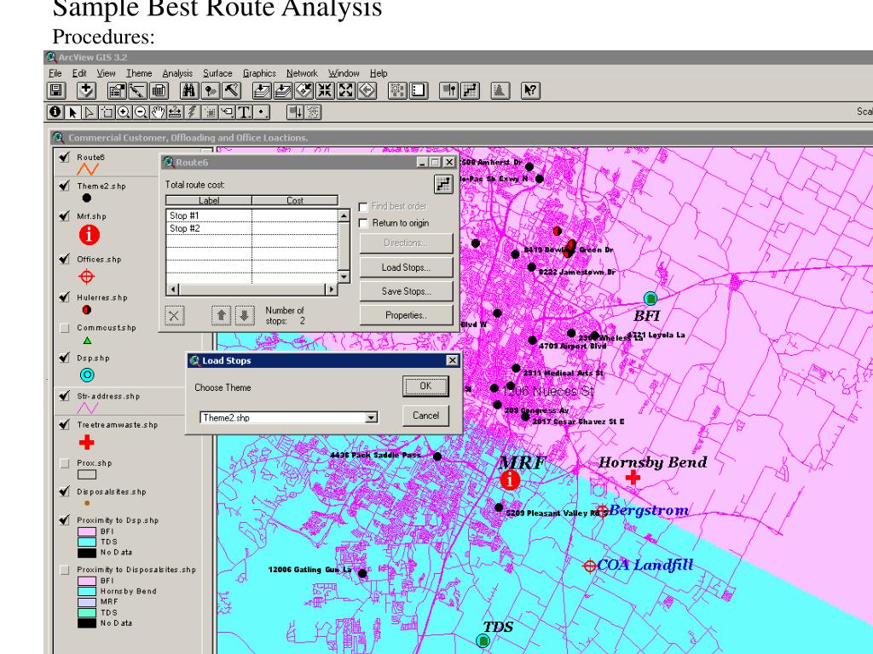Click the Load Stops... button

(x=406, y=267)
